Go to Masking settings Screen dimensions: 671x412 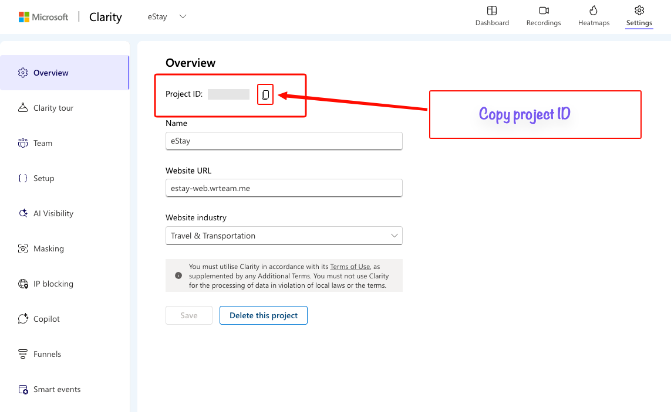coord(64,248)
